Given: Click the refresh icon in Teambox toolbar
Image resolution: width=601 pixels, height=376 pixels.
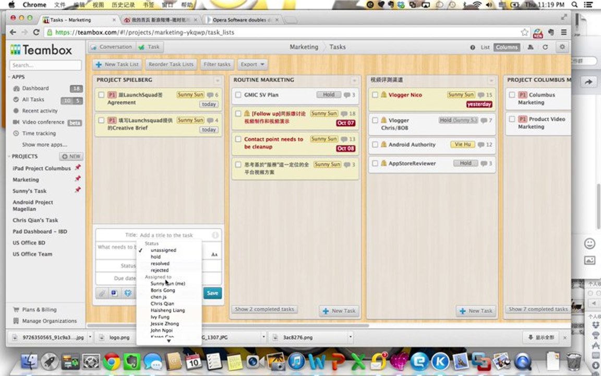Looking at the screenshot, I should coord(545,47).
